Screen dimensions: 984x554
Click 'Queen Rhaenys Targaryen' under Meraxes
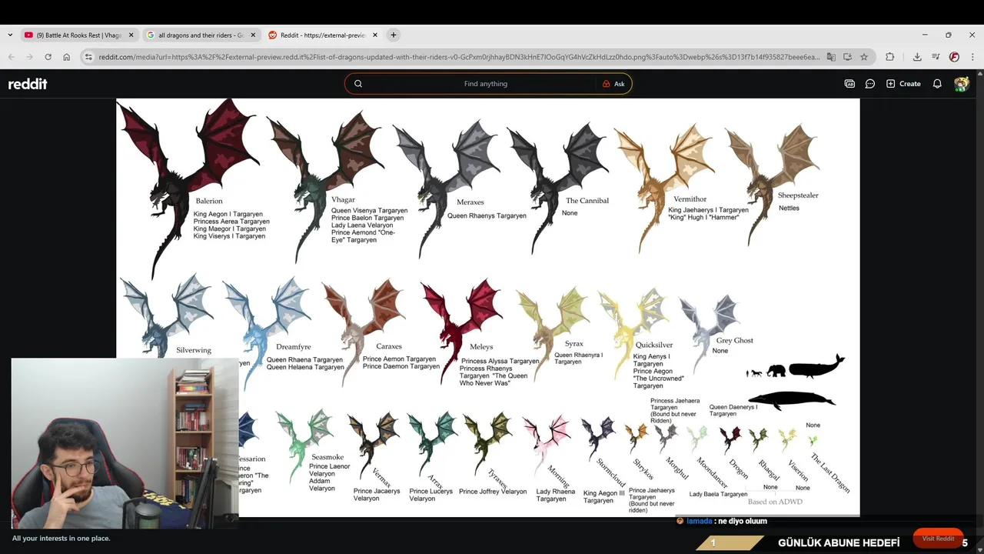[487, 216]
